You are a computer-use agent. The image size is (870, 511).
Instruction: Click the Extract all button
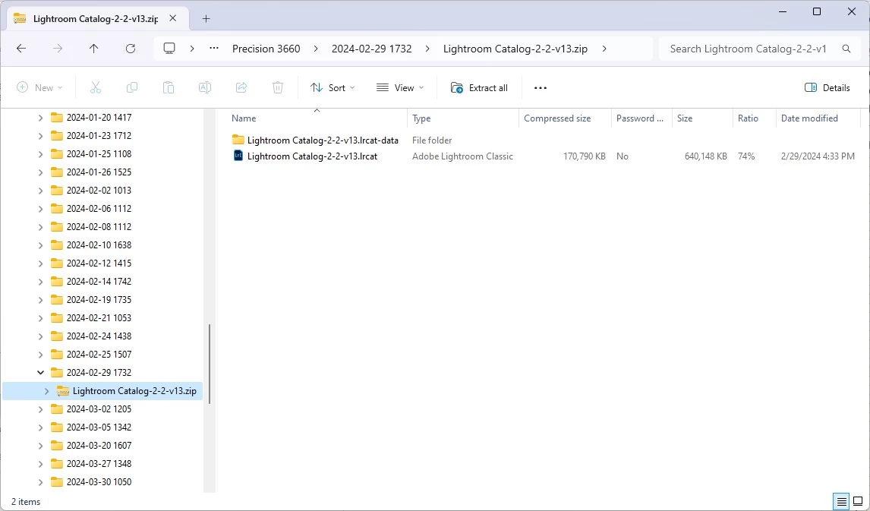[479, 87]
